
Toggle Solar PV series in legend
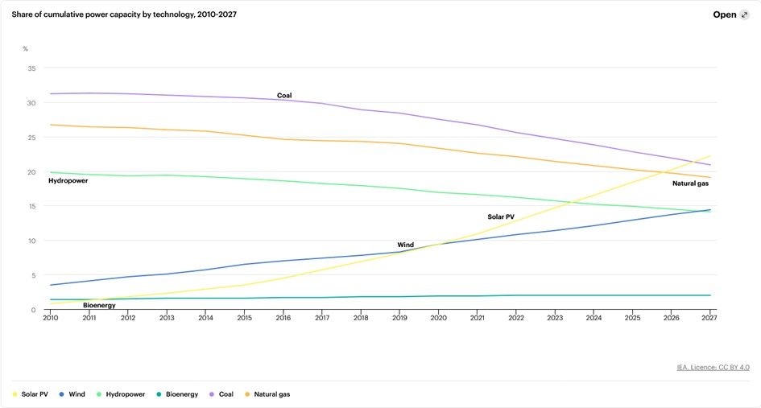coord(31,394)
